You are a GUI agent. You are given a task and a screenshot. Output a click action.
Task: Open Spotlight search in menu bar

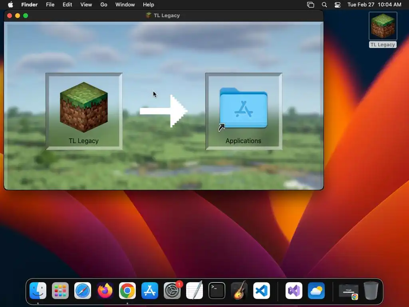324,5
